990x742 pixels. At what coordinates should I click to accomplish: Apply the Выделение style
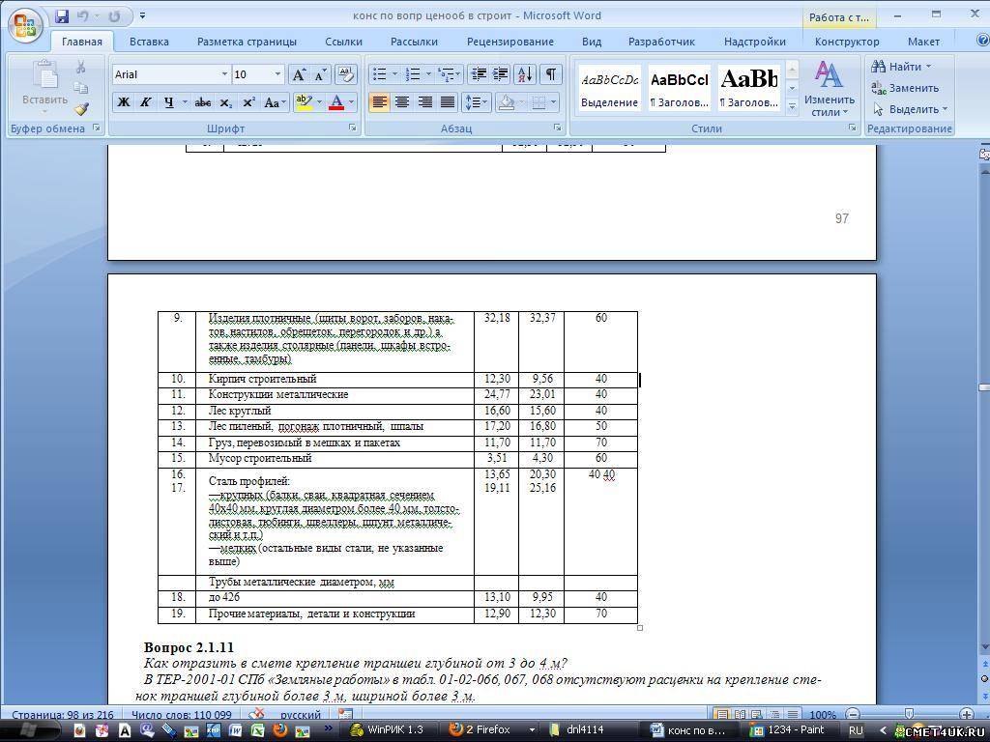tap(609, 88)
